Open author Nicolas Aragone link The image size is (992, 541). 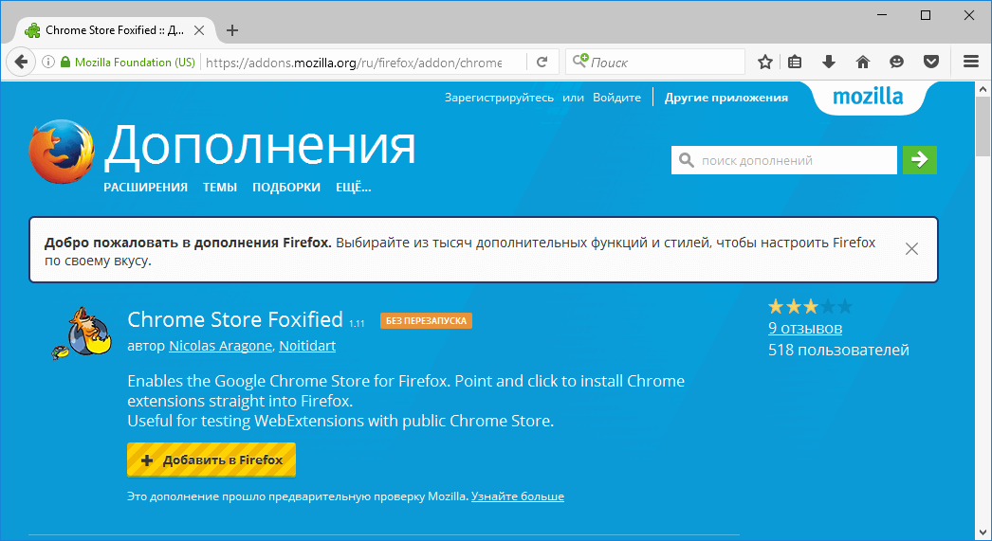220,346
